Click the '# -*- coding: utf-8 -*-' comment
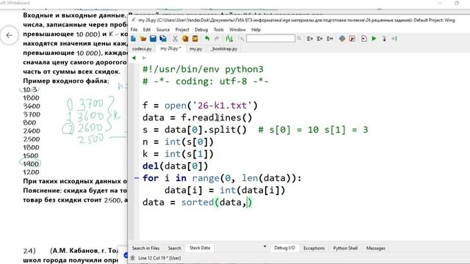The width and height of the screenshot is (470, 264). coord(206,81)
